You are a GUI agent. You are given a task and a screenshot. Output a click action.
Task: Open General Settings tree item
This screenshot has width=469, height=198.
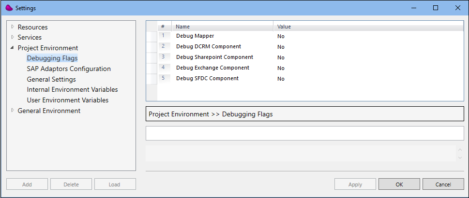51,79
